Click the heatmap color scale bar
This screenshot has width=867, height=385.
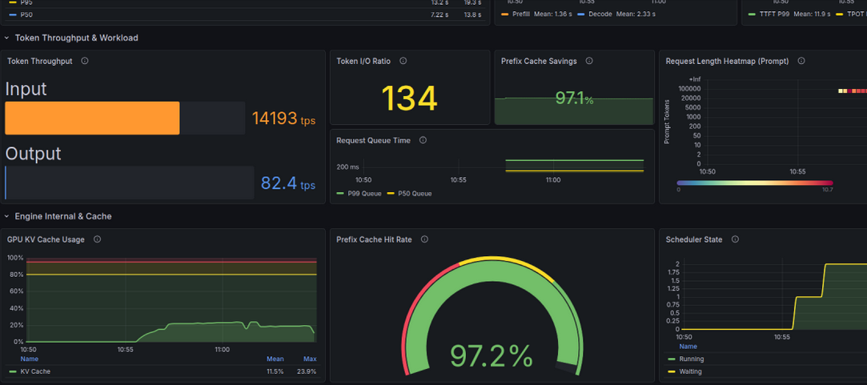(x=755, y=183)
